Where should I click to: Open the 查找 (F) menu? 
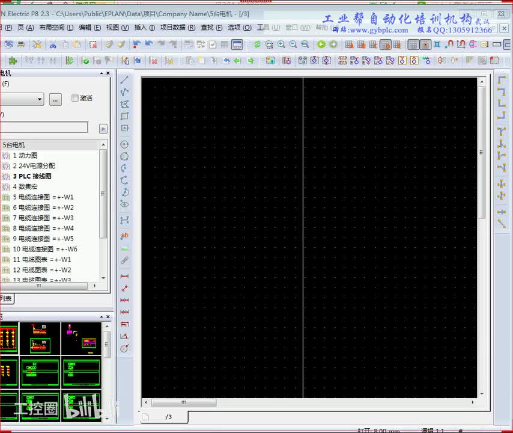coord(211,28)
